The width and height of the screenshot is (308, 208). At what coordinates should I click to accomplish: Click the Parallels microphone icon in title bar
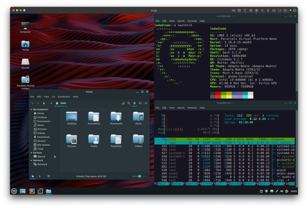coord(268,10)
